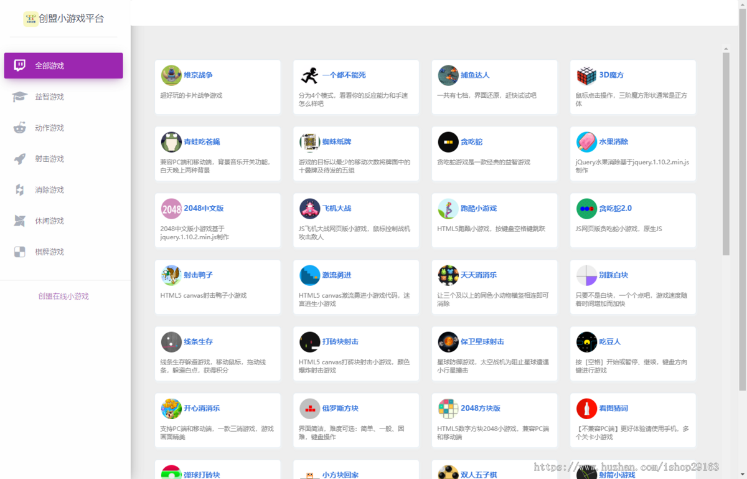Image resolution: width=747 pixels, height=479 pixels.
Task: Click the description 贪吃蛇游戏是一款经典的益智游戏
Action: coord(484,163)
